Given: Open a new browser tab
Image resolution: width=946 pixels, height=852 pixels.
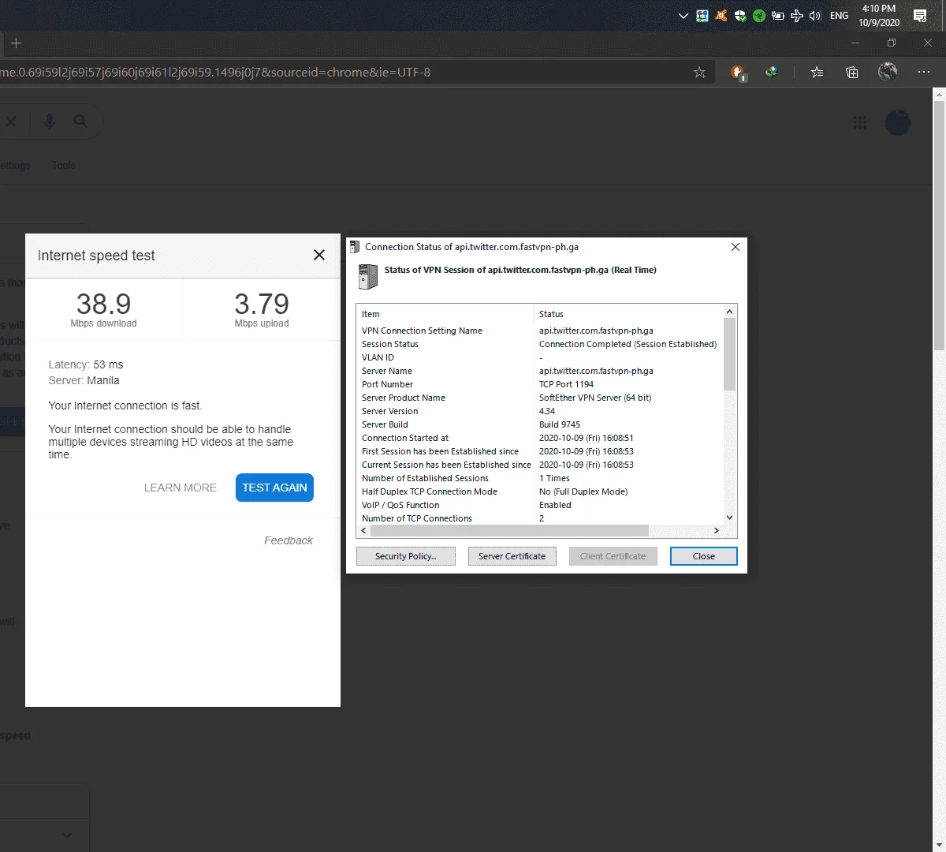Looking at the screenshot, I should coord(16,43).
